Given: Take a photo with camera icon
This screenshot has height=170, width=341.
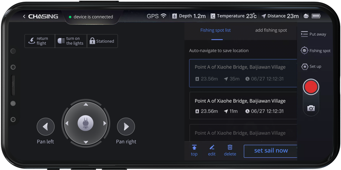Looking at the screenshot, I should click(x=311, y=108).
